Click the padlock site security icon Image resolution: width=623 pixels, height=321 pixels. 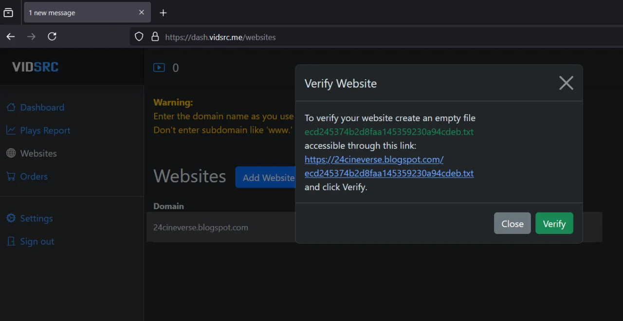click(x=155, y=36)
